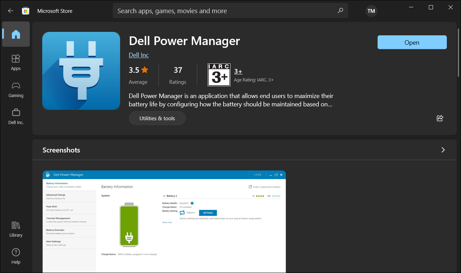This screenshot has width=461, height=273.
Task: Select the Home icon in the sidebar
Action: click(x=16, y=34)
